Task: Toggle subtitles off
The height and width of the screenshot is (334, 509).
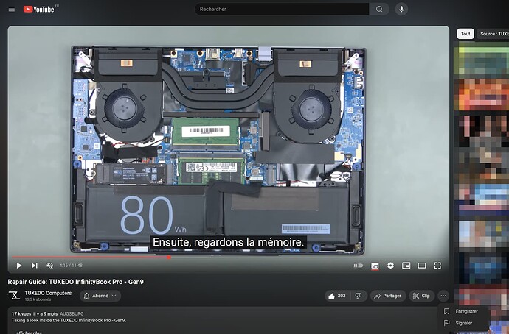Action: [375, 266]
